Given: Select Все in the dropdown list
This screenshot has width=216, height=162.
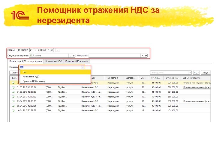Looking at the screenshot, I should coord(55,72).
